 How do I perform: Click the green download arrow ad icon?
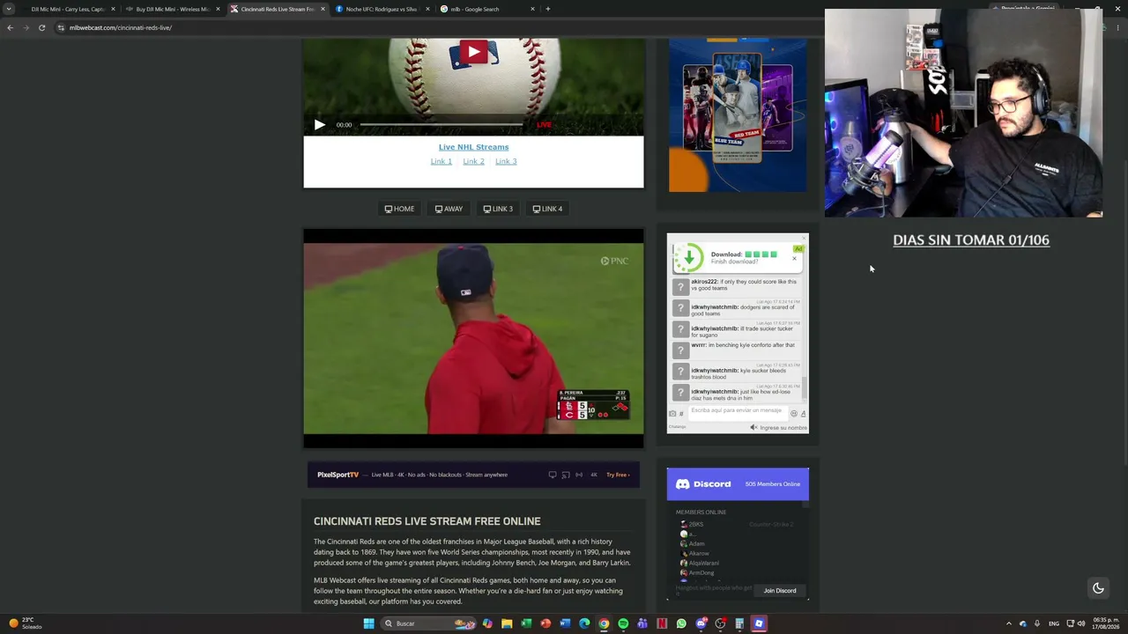(688, 257)
